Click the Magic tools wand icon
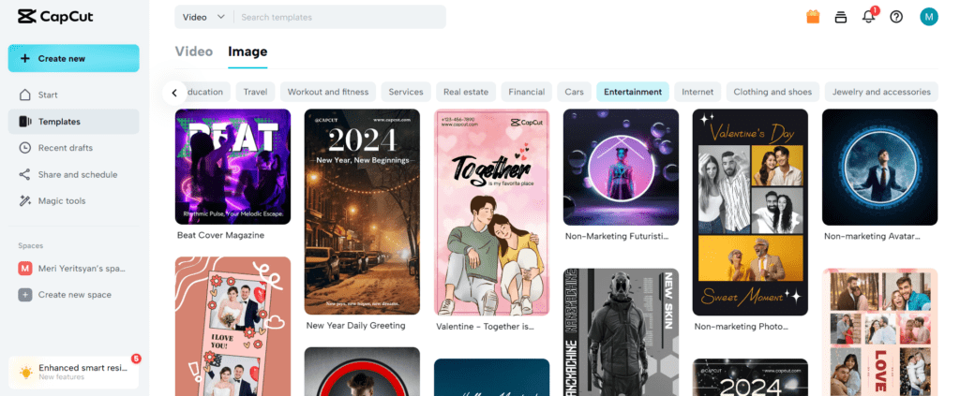The height and width of the screenshot is (396, 960). (x=25, y=201)
